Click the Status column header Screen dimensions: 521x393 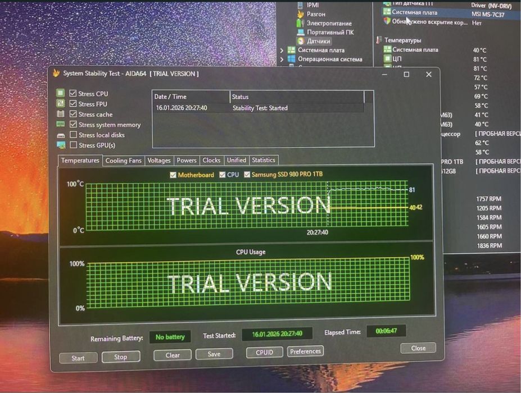point(297,97)
